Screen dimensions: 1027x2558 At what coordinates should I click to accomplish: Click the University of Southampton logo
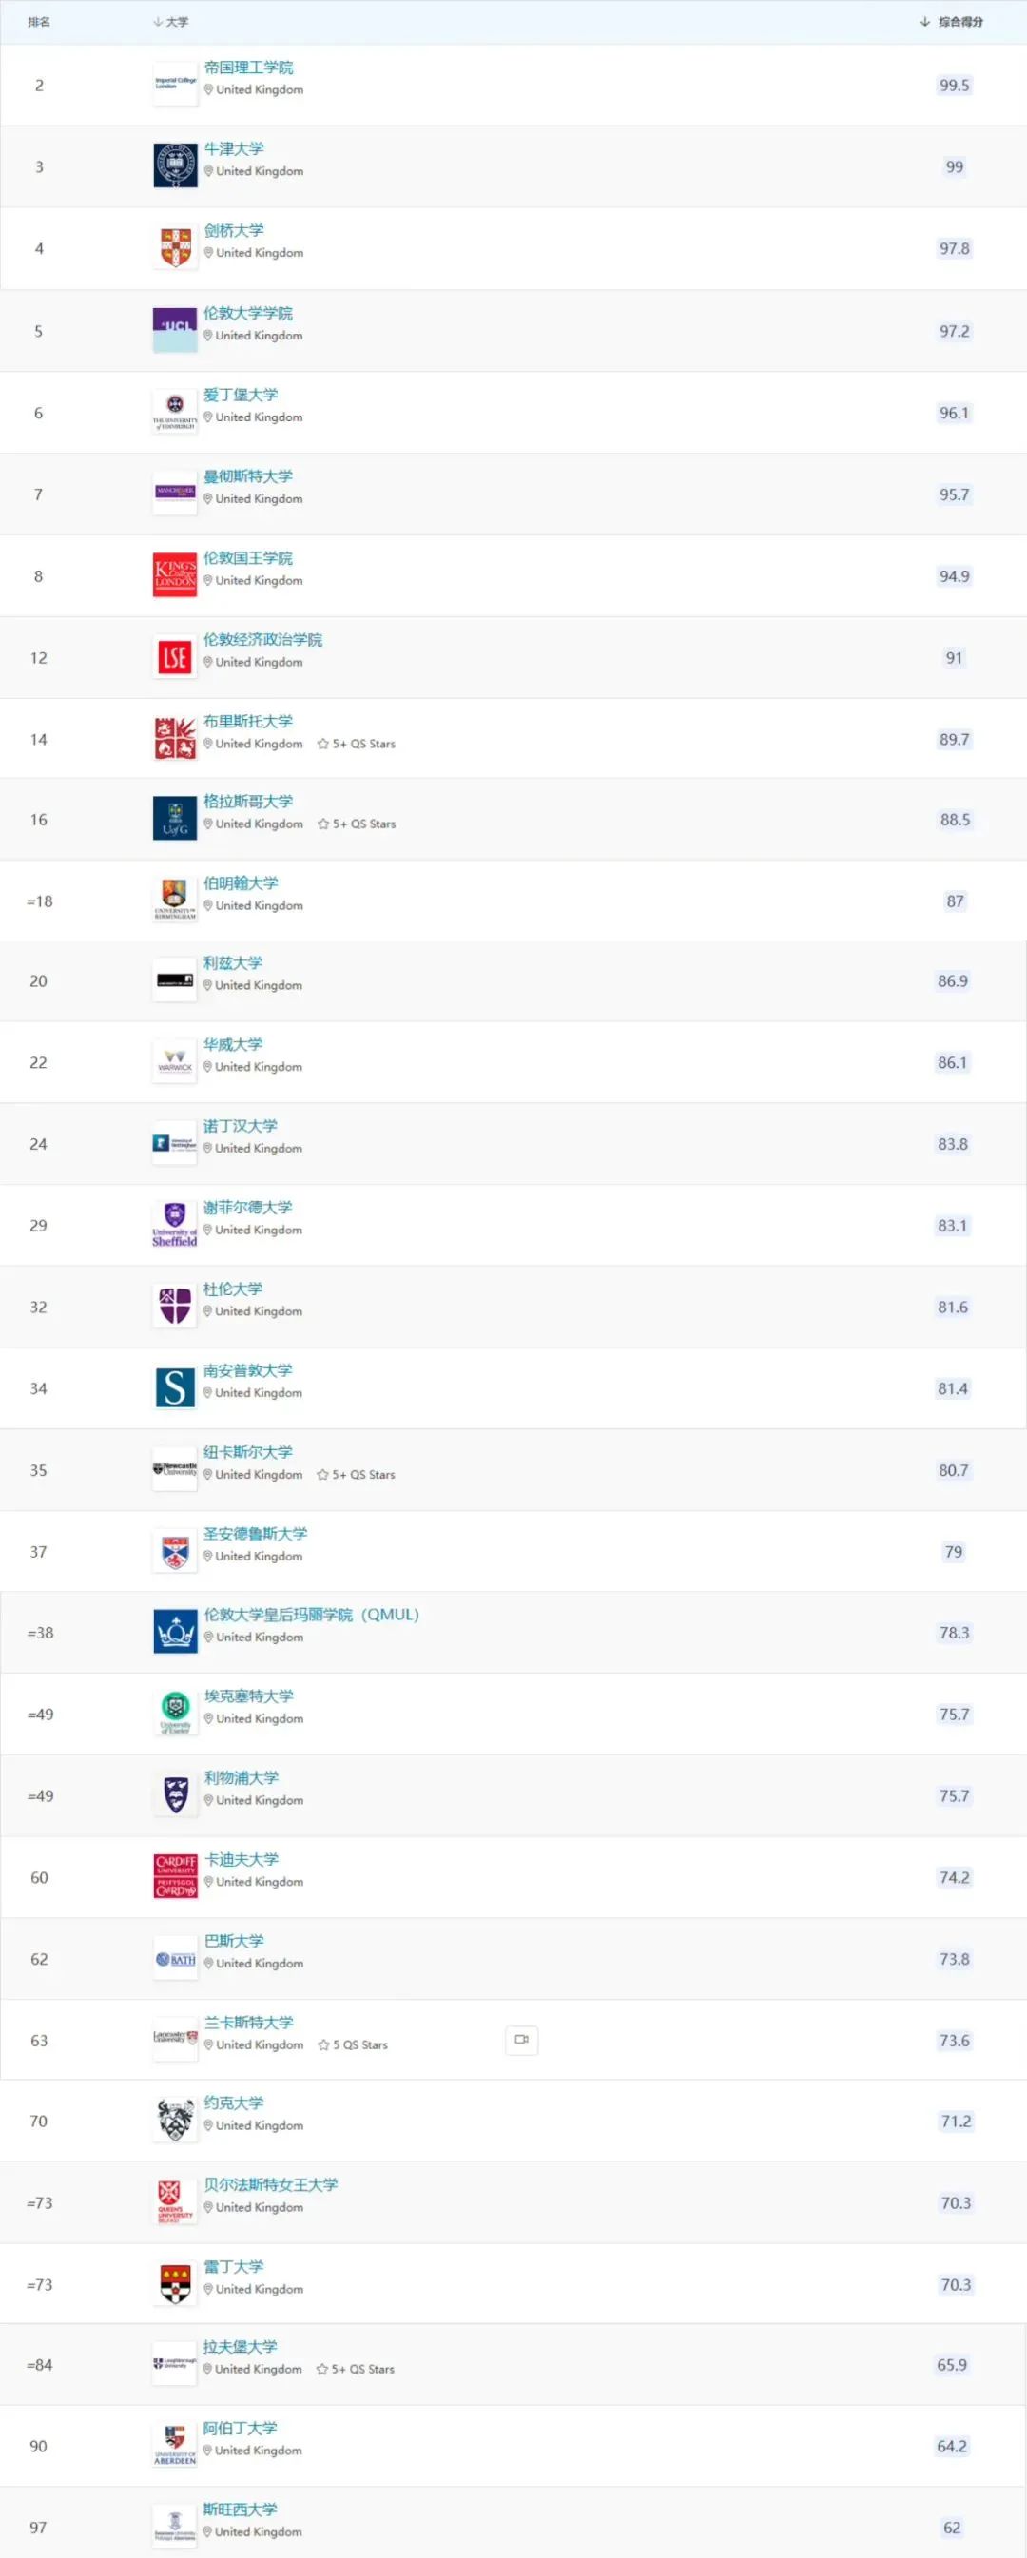tap(175, 1387)
